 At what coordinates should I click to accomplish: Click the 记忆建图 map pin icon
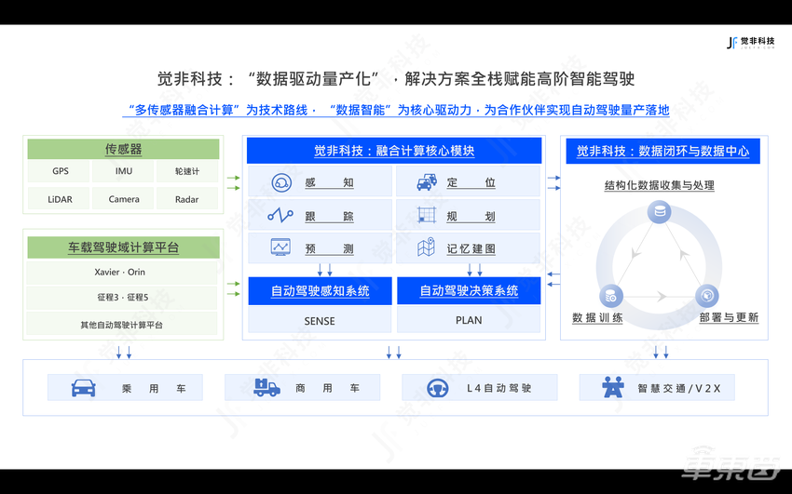427,248
